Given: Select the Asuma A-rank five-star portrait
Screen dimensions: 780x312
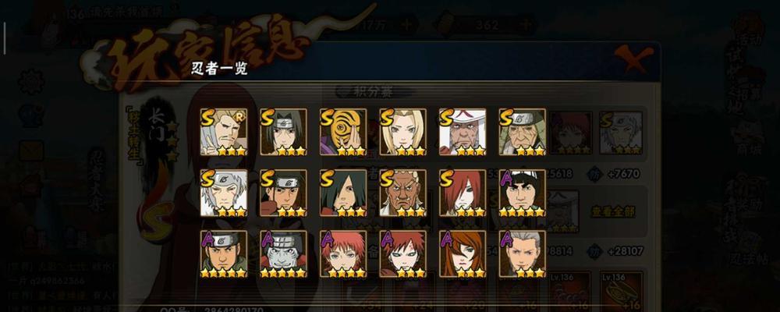Looking at the screenshot, I should [x=224, y=253].
